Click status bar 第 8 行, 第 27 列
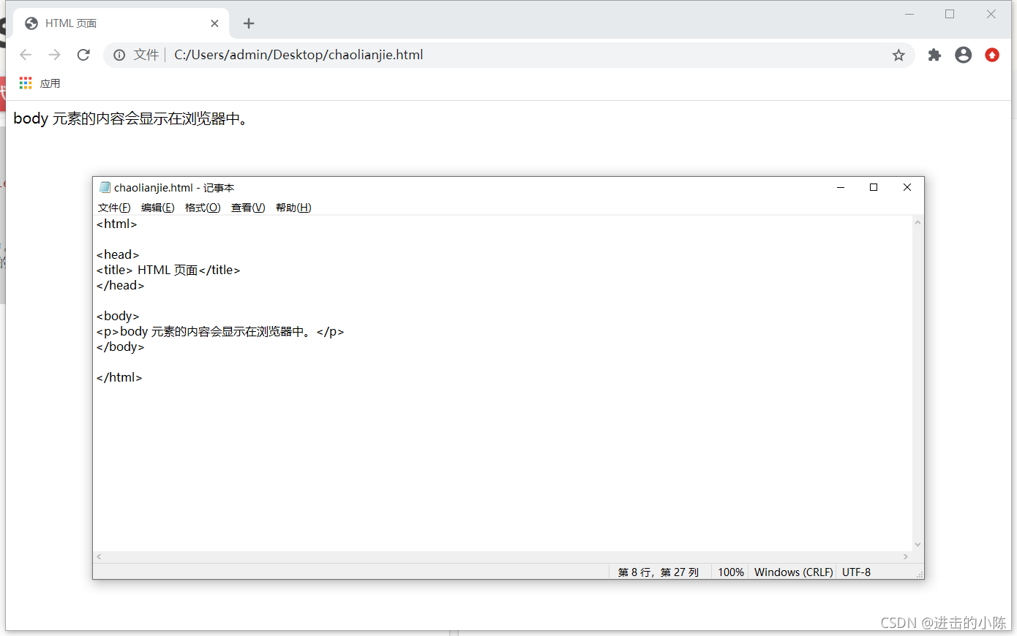The height and width of the screenshot is (636, 1017). [658, 572]
